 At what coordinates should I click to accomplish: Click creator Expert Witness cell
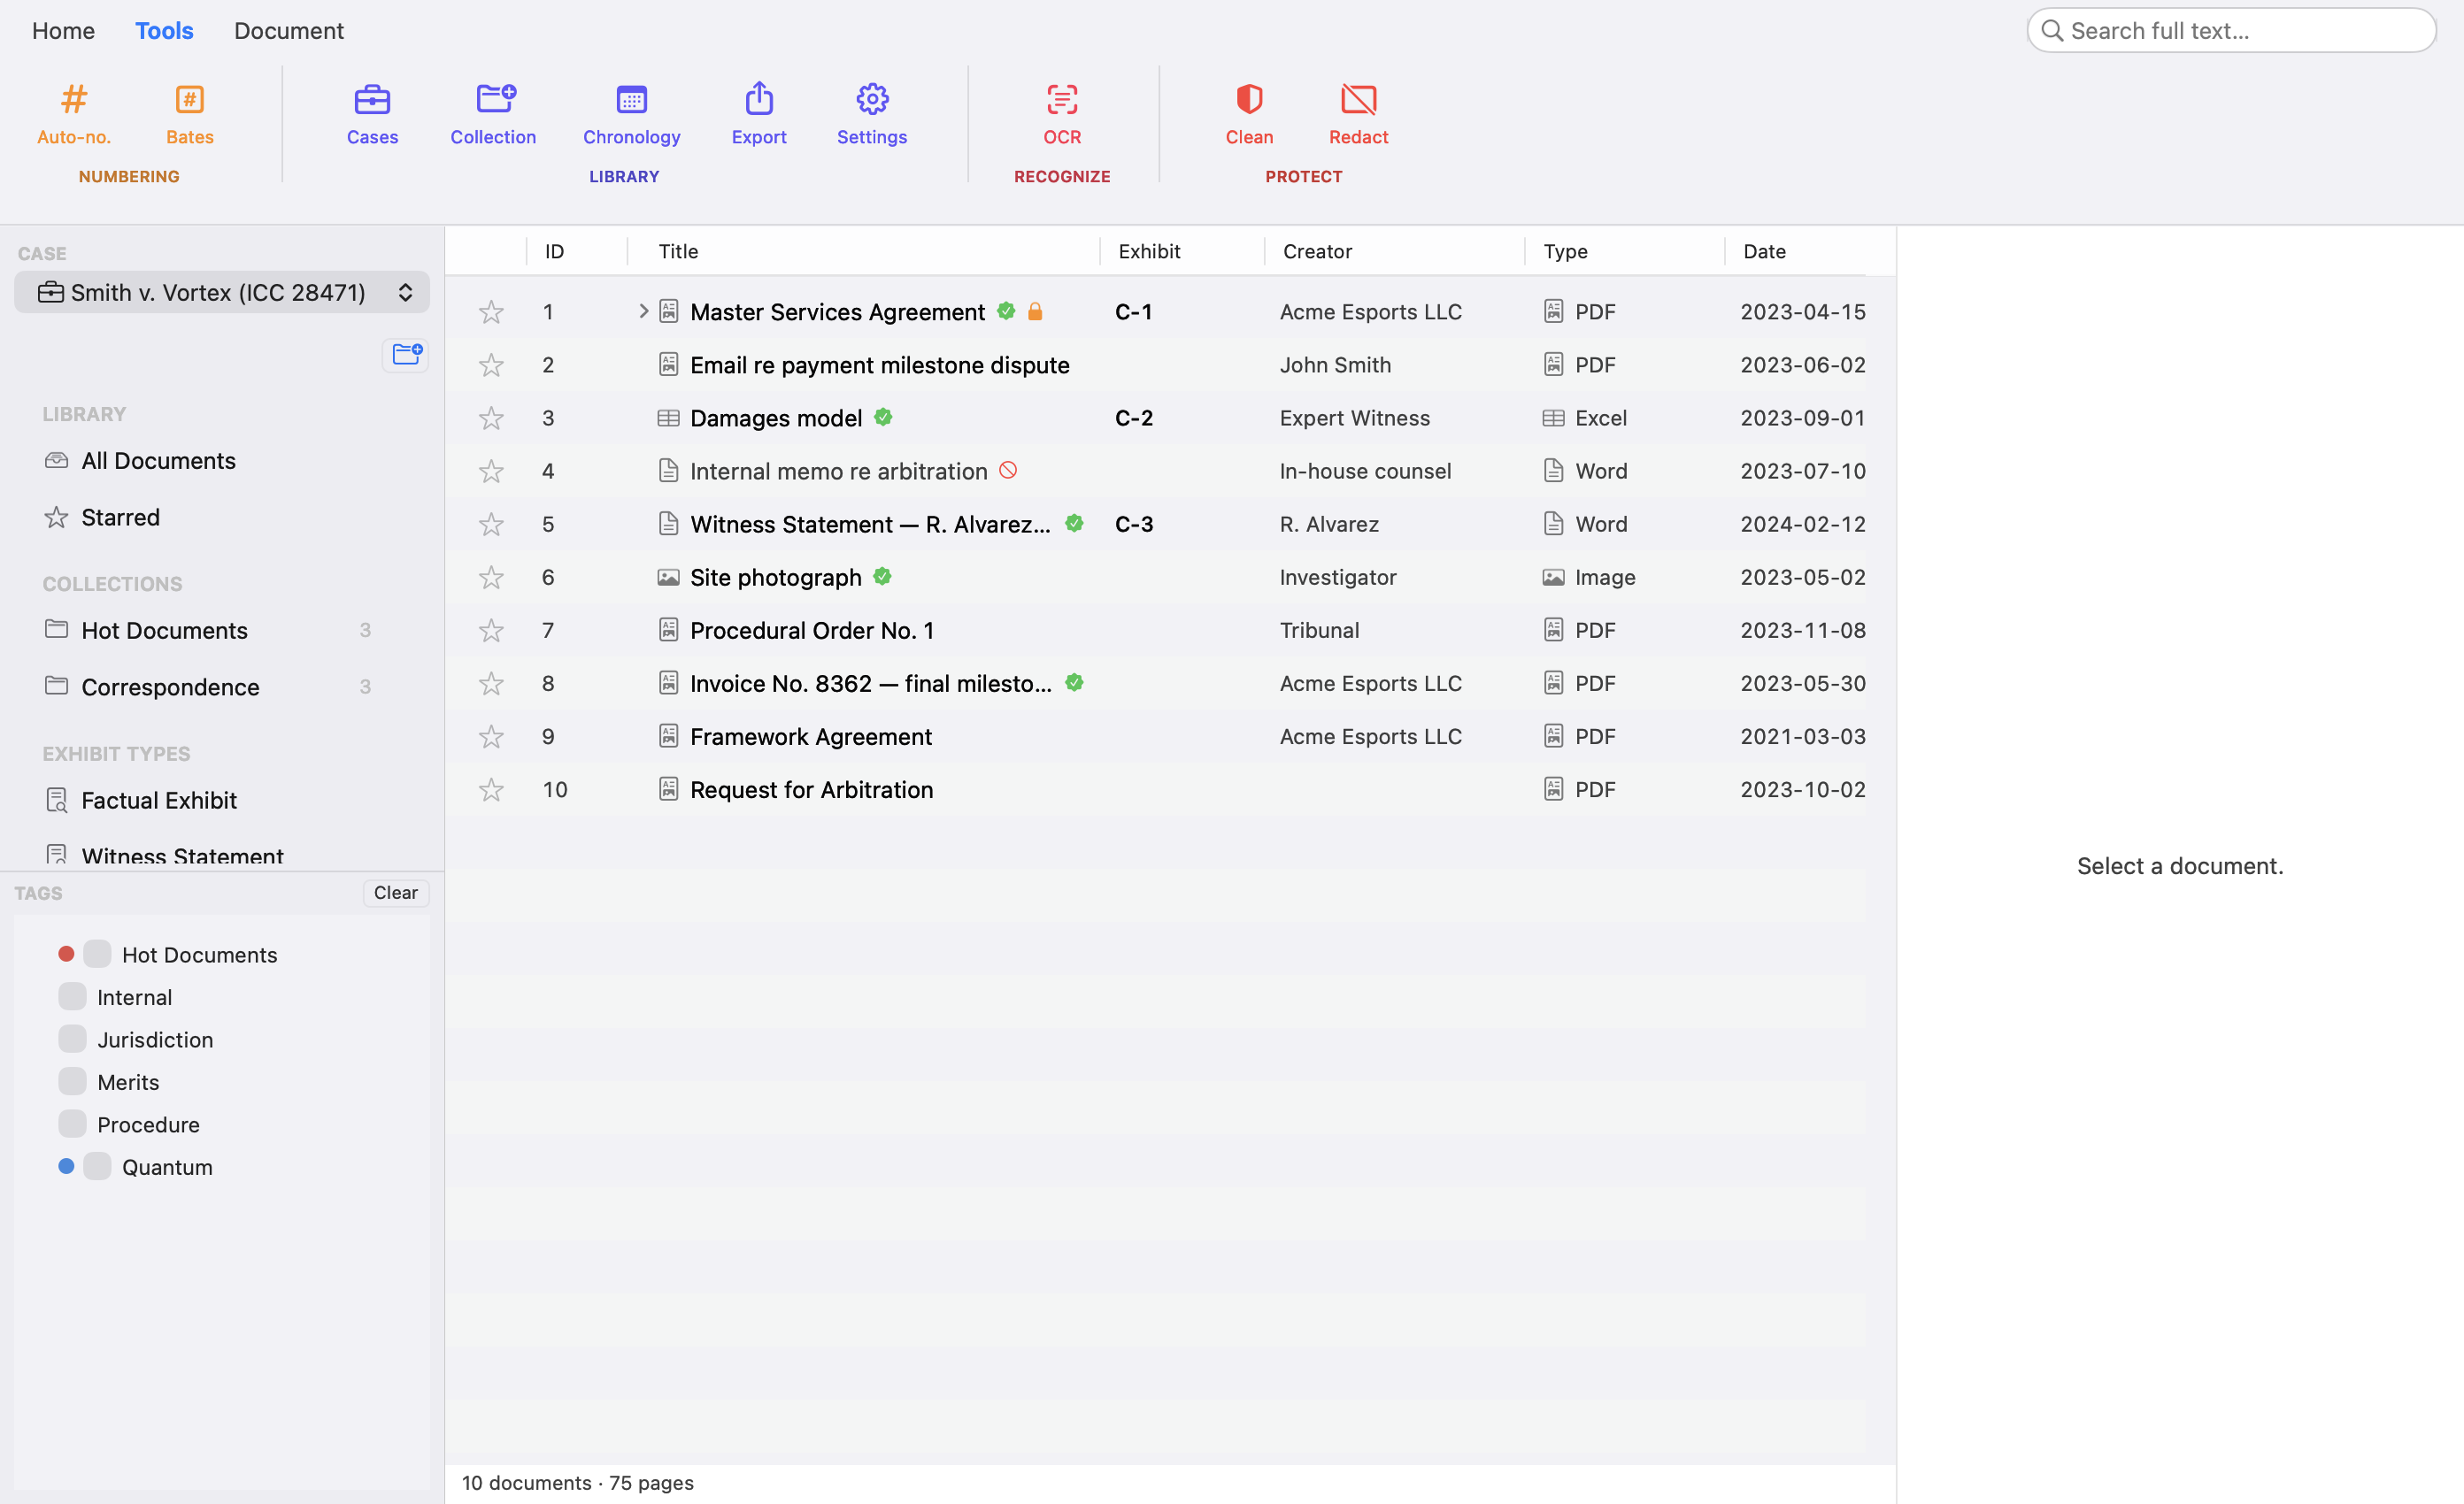click(x=1355, y=418)
